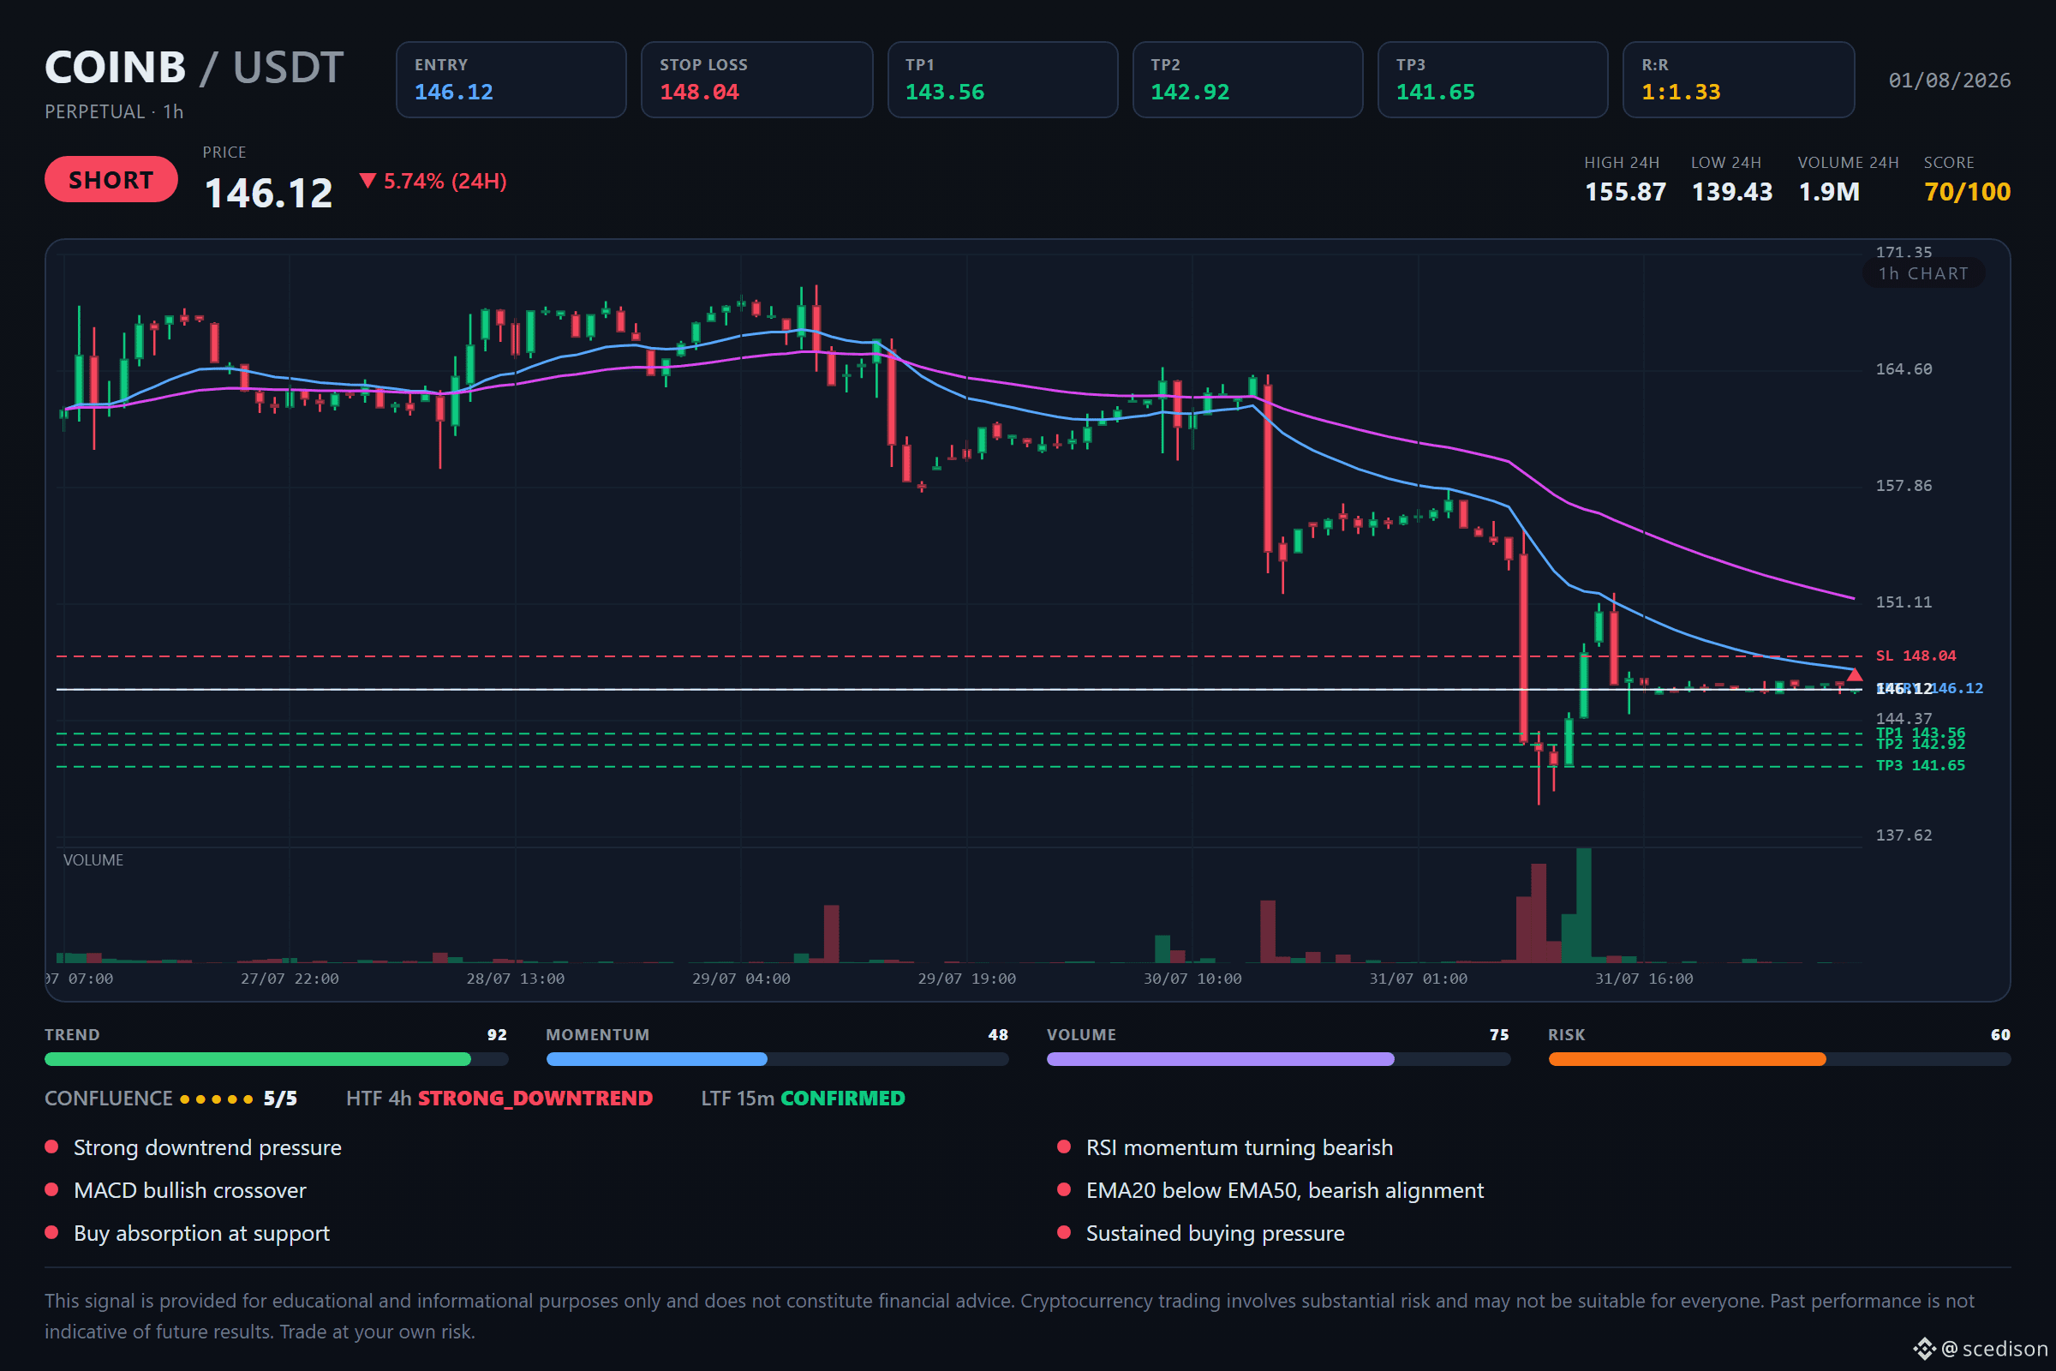Screen dimensions: 2056x1371
Task: Click the date 01/08/2026
Action: coord(1950,81)
